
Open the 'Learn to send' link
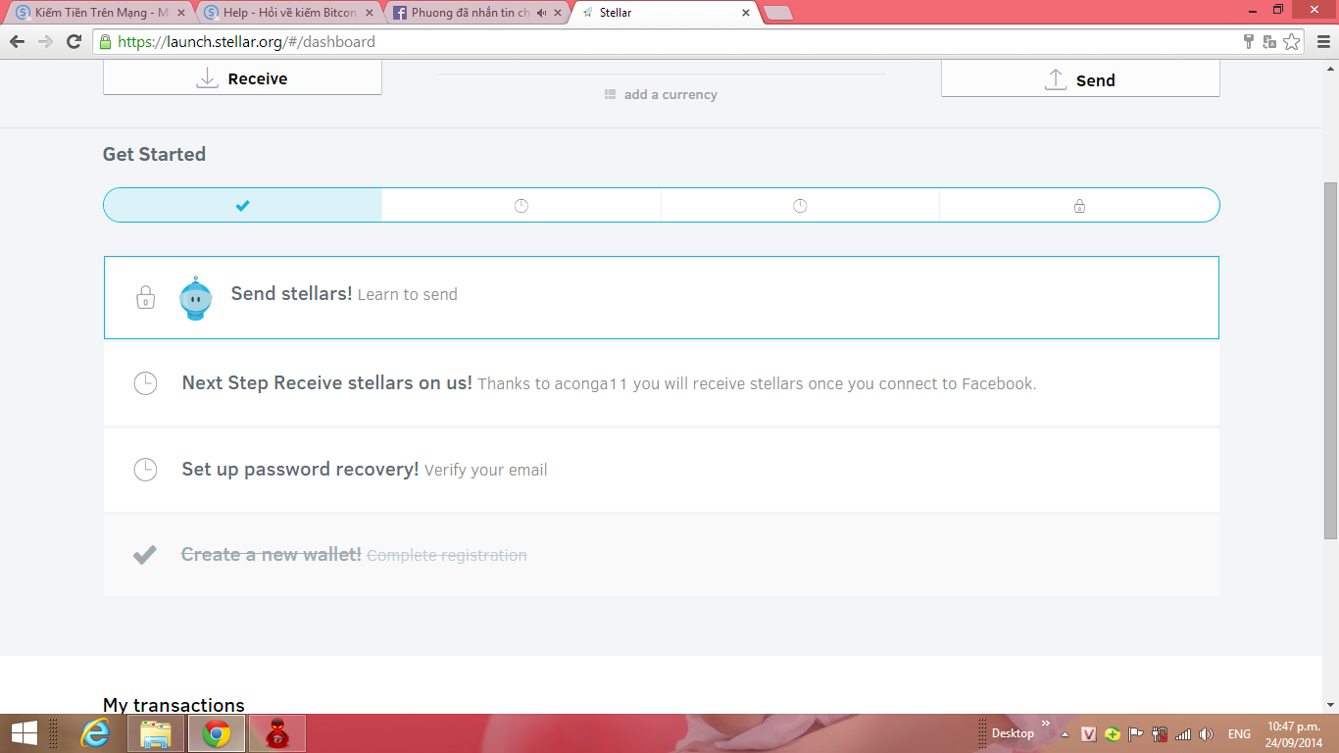point(407,294)
